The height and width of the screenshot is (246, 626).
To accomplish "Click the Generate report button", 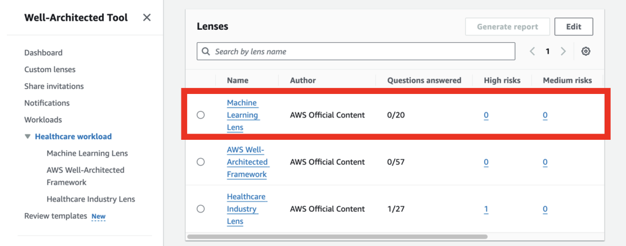I will click(x=507, y=27).
